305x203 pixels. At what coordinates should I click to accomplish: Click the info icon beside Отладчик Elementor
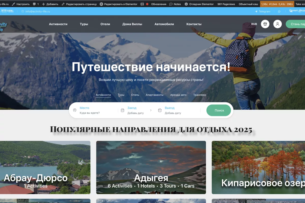click(x=186, y=4)
